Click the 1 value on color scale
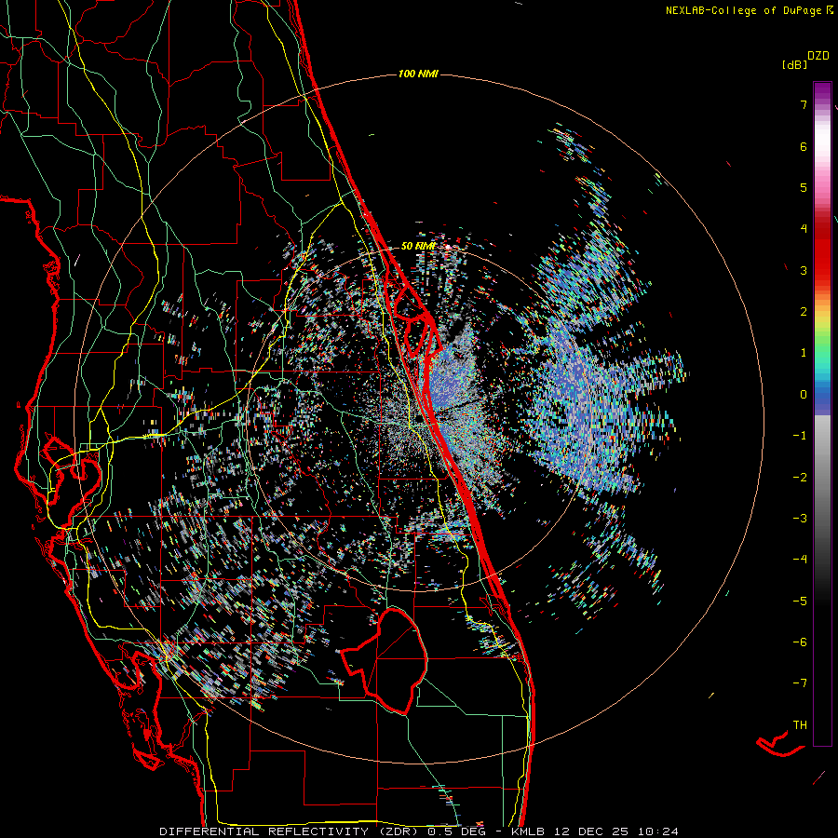 (x=804, y=353)
